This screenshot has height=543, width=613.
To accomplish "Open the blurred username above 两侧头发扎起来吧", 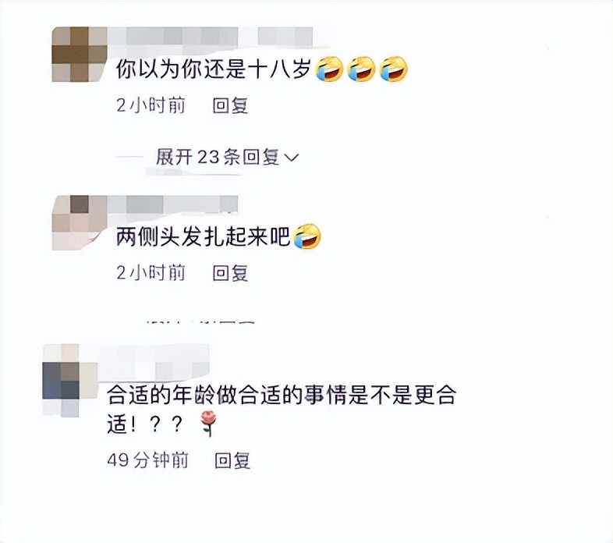I will (172, 205).
